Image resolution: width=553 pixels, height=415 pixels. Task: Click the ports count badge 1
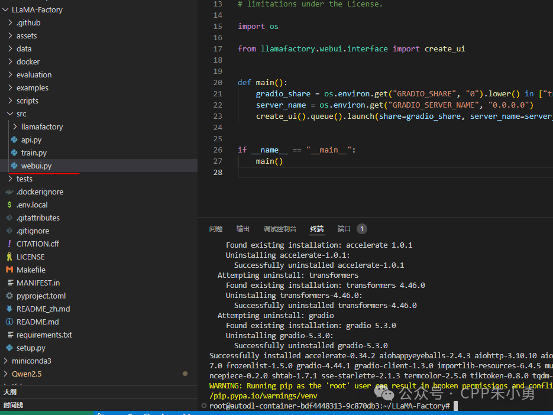(x=362, y=229)
